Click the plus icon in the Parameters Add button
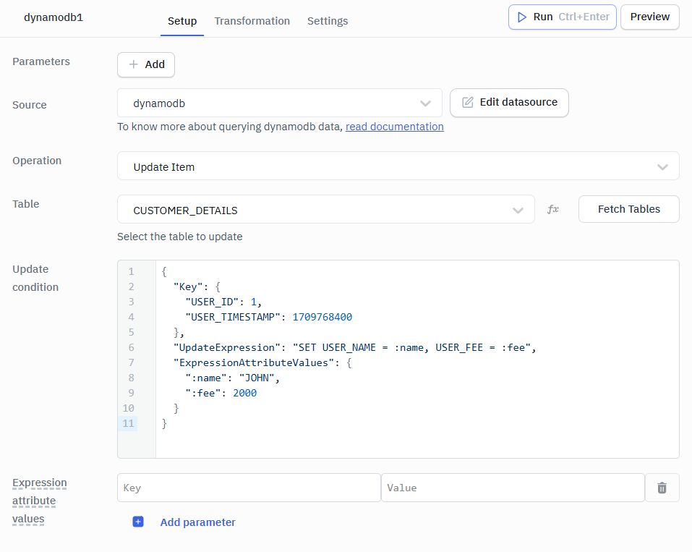This screenshot has width=692, height=552. (133, 64)
